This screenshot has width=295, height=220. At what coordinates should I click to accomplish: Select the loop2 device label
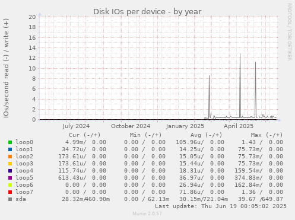pos(24,157)
